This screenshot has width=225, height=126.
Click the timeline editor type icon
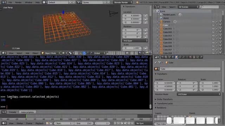4,123
